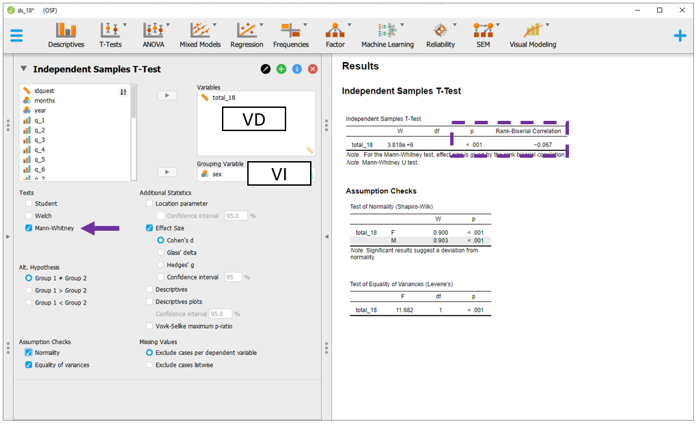Click the blue info icon for analysis help
The width and height of the screenshot is (696, 424).
tap(297, 69)
